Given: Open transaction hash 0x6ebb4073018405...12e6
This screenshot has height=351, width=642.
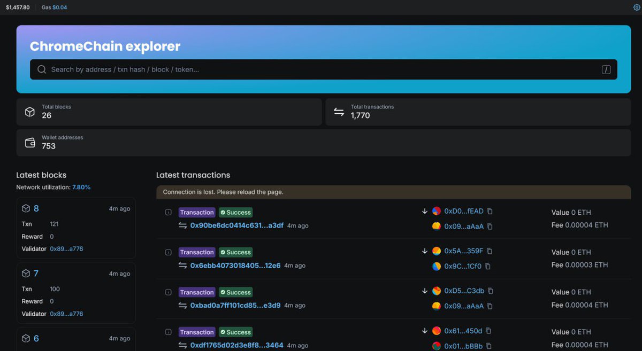Looking at the screenshot, I should tap(235, 266).
